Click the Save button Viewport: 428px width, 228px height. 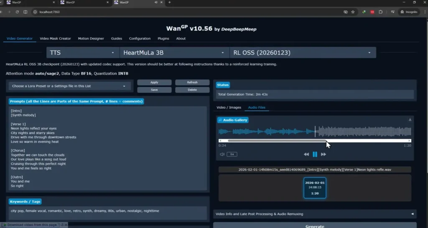[154, 90]
